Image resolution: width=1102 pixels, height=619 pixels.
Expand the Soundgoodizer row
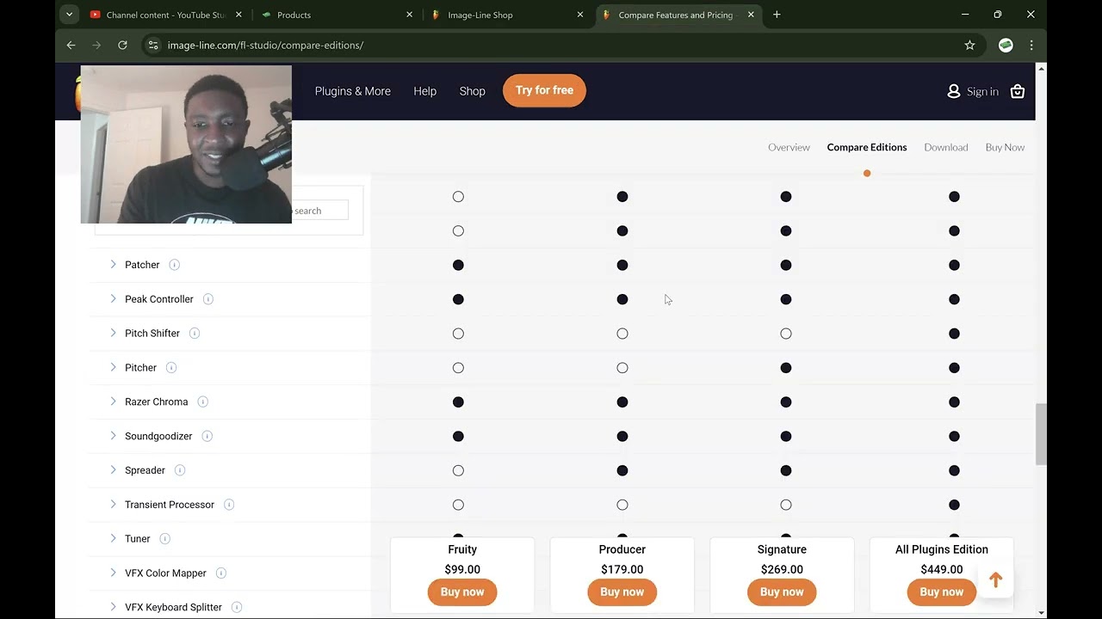point(113,436)
